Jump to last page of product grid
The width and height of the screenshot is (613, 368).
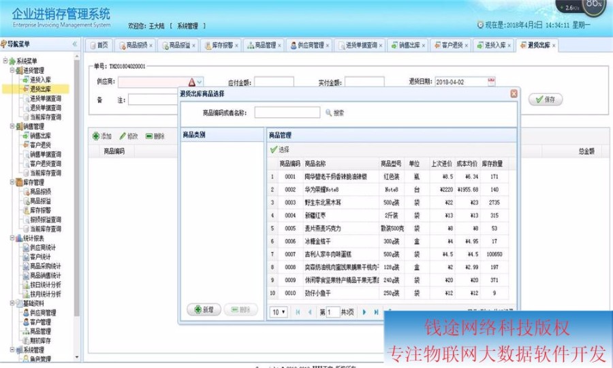click(x=376, y=312)
